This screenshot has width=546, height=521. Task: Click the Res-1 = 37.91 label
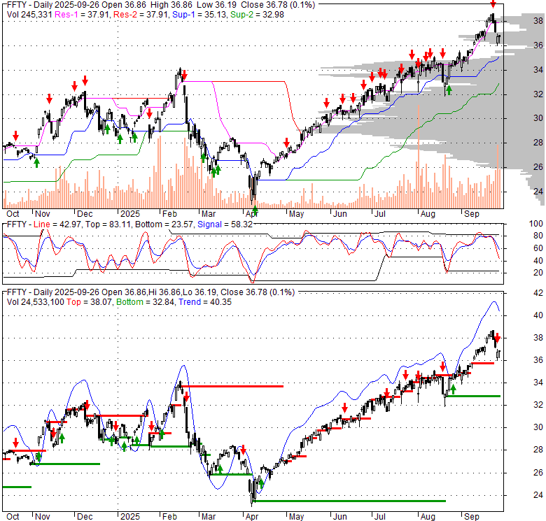(81, 15)
